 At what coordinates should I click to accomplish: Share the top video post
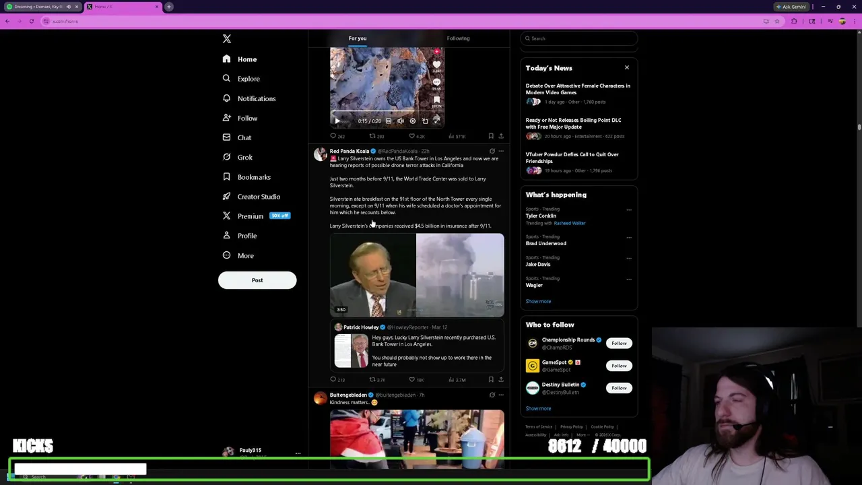click(x=500, y=136)
